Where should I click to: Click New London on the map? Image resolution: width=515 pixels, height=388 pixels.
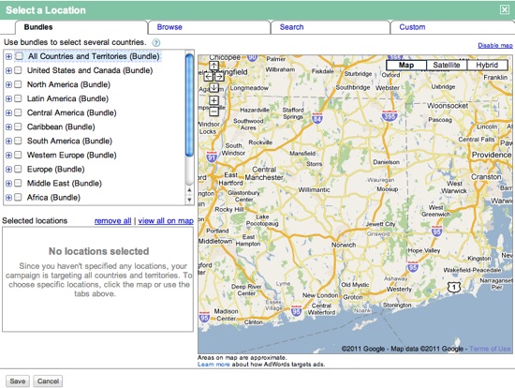click(320, 295)
